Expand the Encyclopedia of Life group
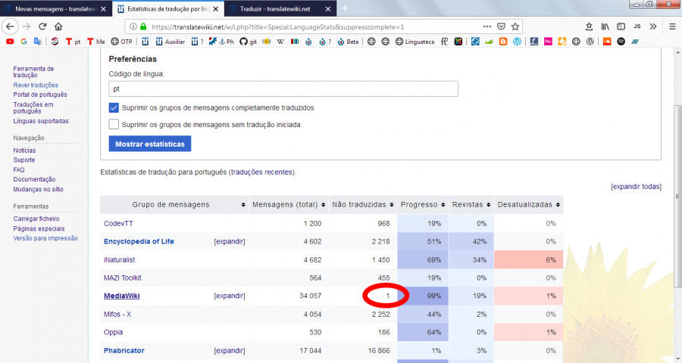The image size is (682, 363). coord(230,241)
